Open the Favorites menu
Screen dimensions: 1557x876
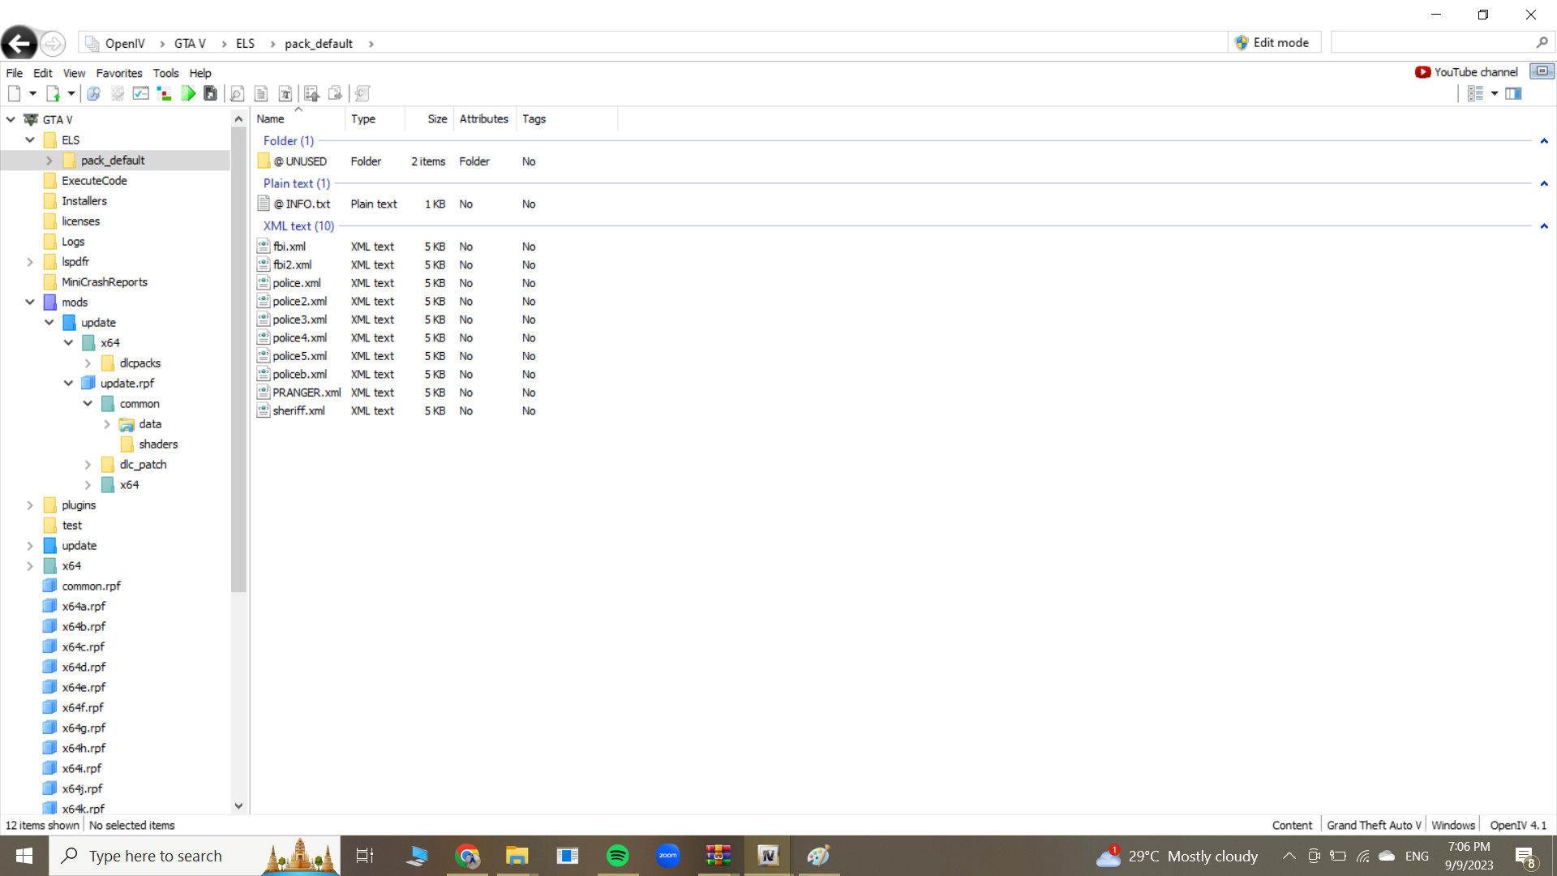point(118,73)
